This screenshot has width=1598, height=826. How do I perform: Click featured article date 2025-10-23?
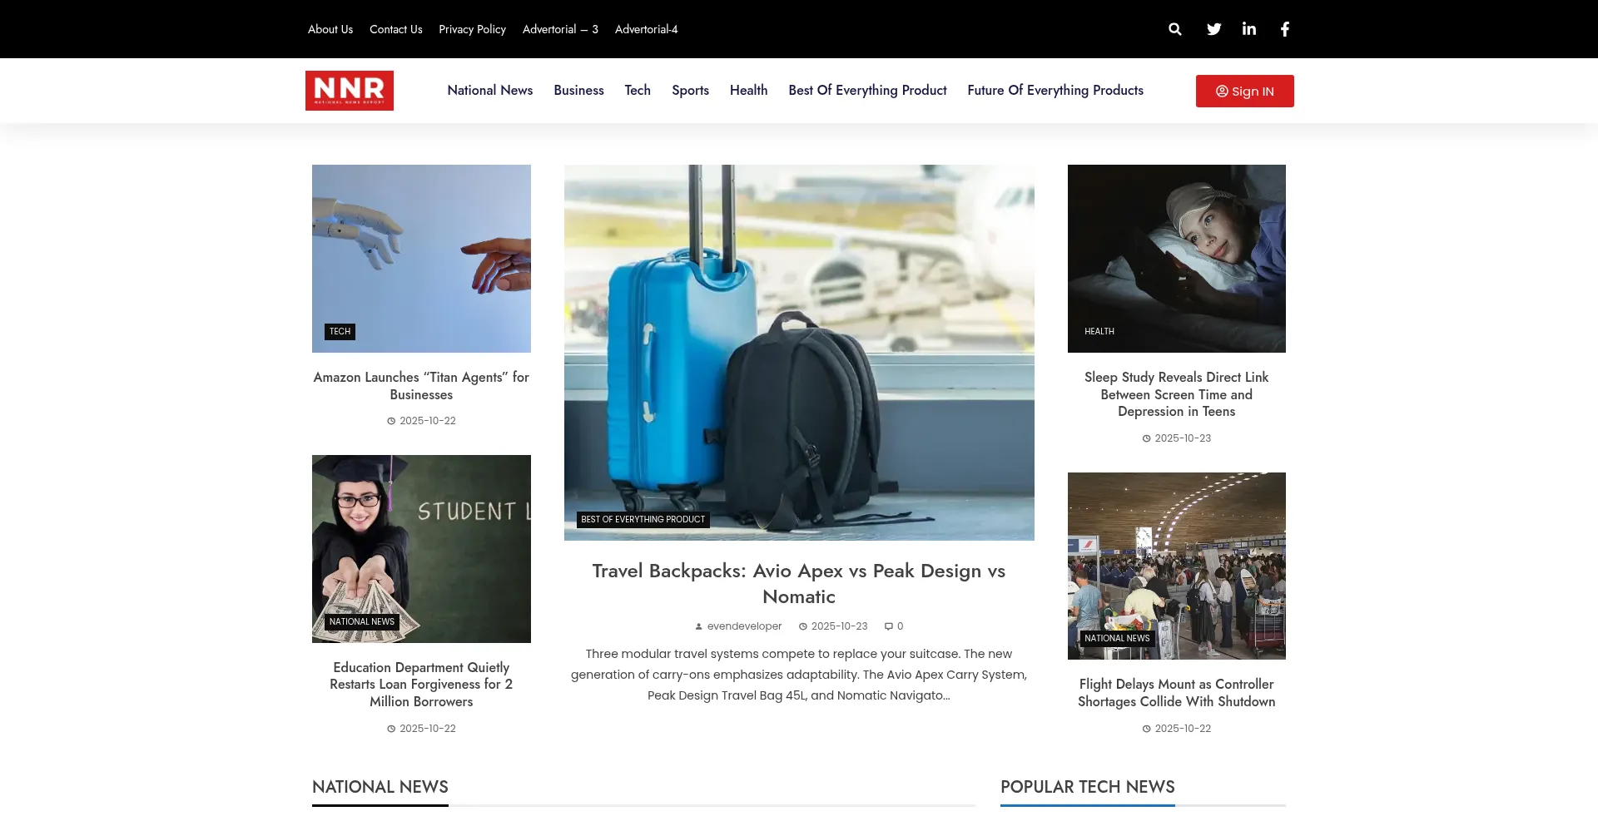click(833, 626)
